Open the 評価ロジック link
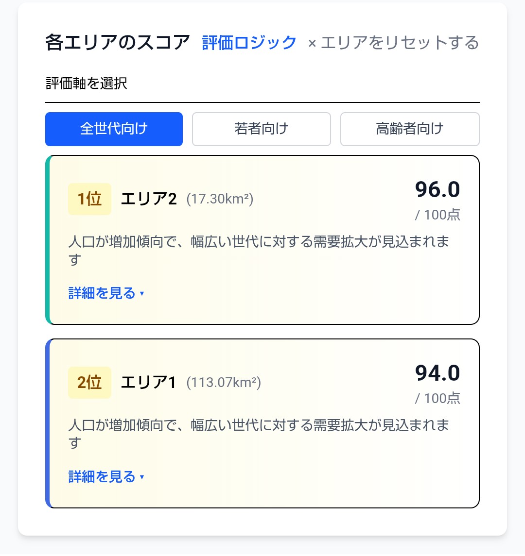This screenshot has height=556, width=525. click(249, 43)
